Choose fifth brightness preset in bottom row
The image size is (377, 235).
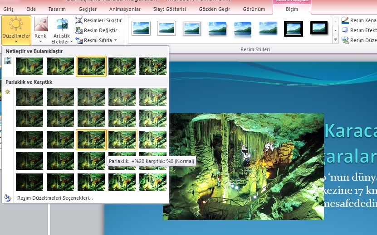click(x=153, y=182)
